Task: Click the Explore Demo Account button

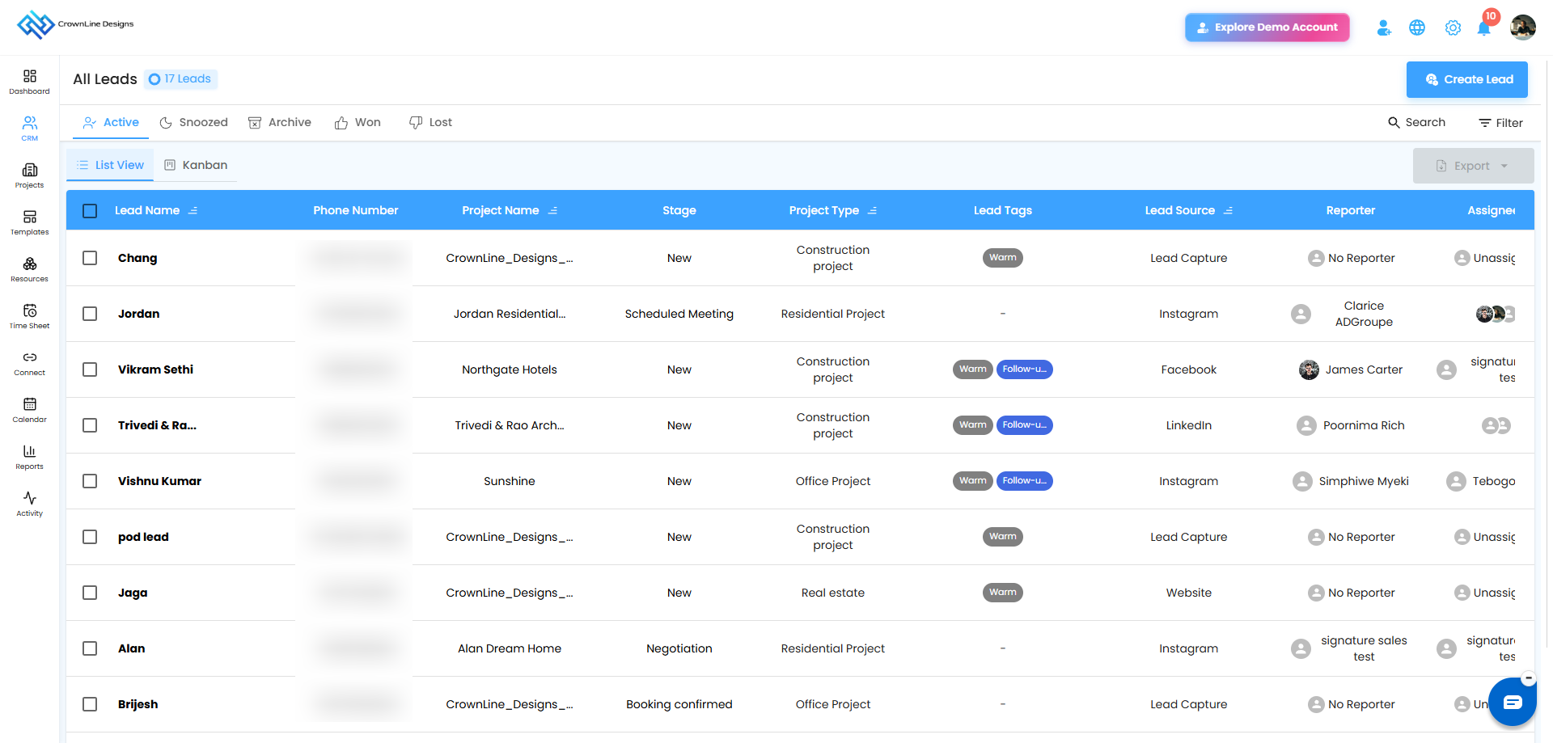Action: point(1267,27)
